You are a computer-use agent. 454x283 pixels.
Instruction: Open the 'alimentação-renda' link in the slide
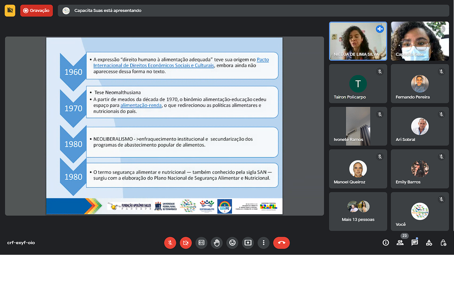tap(141, 106)
